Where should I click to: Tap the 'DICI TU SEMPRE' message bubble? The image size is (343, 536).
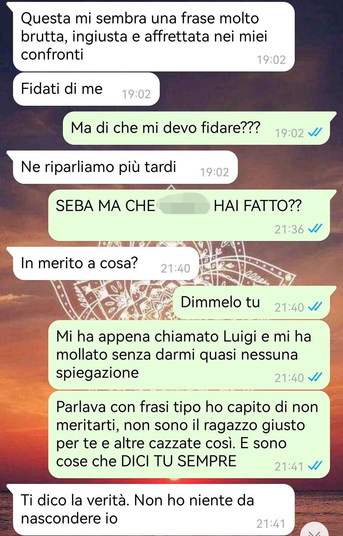(189, 434)
